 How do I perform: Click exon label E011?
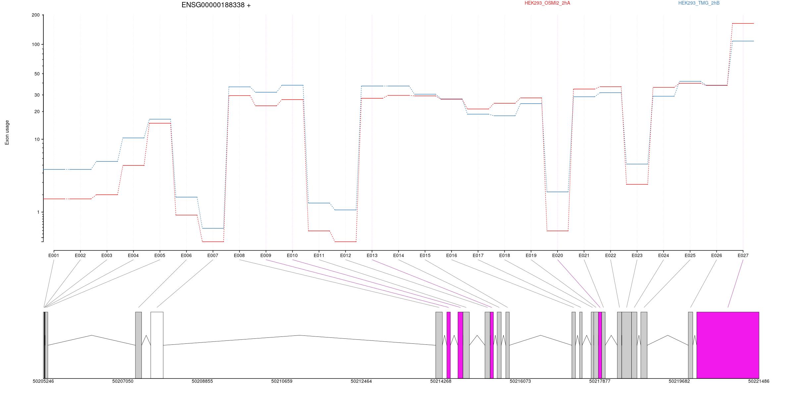(319, 255)
